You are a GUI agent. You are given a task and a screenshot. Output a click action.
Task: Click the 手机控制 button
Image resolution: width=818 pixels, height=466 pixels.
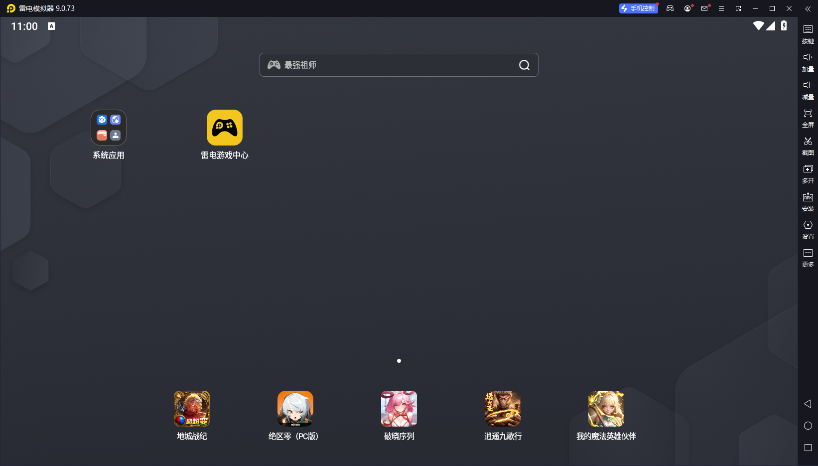tap(638, 8)
